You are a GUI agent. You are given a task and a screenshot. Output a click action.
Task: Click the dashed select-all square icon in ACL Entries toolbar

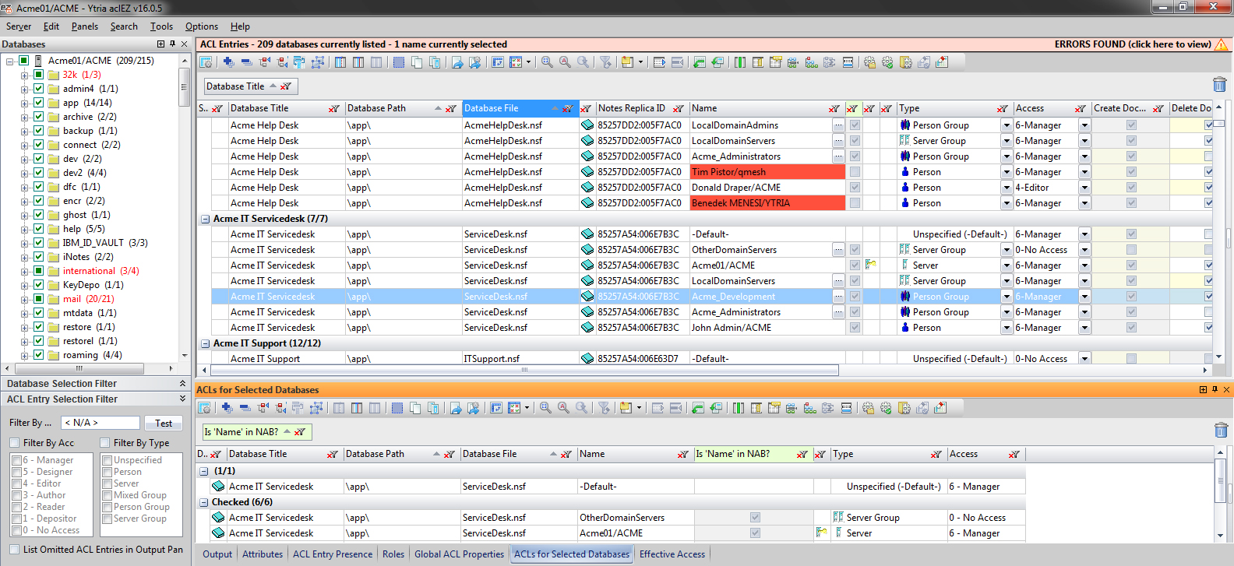(399, 62)
